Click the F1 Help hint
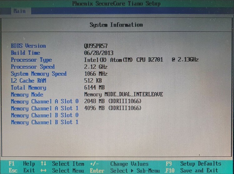The height and width of the screenshot is (174, 234). (22, 164)
